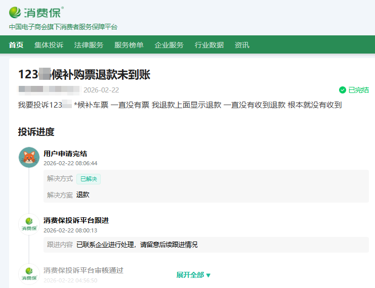Click the 已联系企业进行处理 follow-up text

click(137, 245)
